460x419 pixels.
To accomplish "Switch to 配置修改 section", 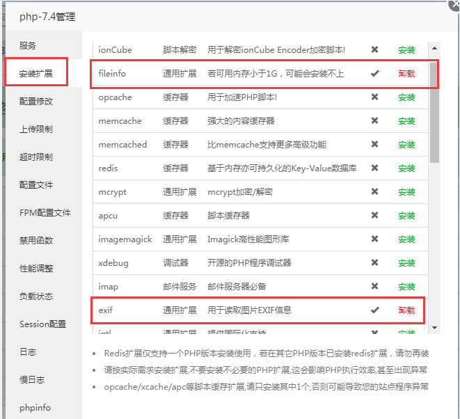I will tap(35, 102).
